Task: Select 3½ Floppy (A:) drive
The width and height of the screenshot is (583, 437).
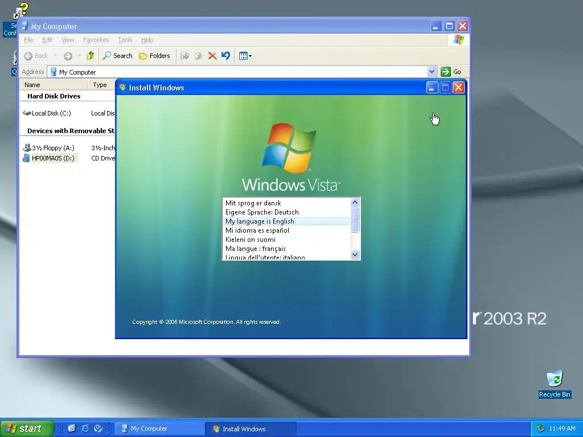Action: (48, 148)
